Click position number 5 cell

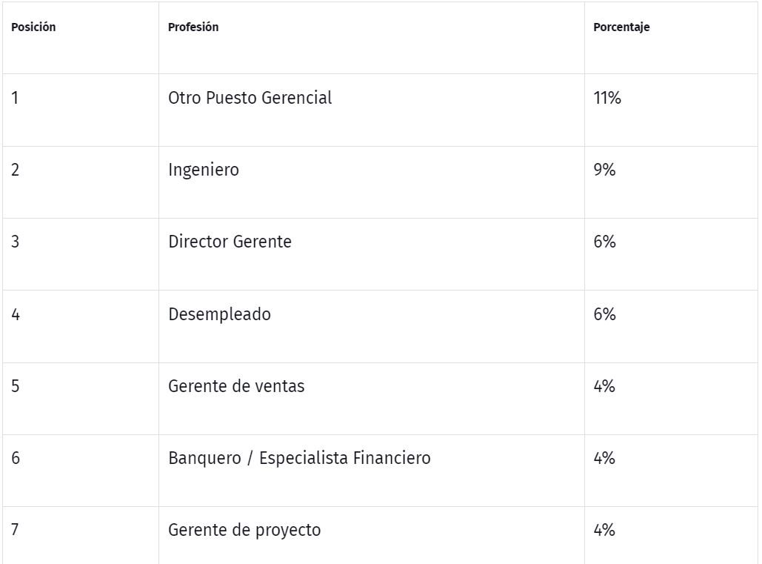click(16, 386)
